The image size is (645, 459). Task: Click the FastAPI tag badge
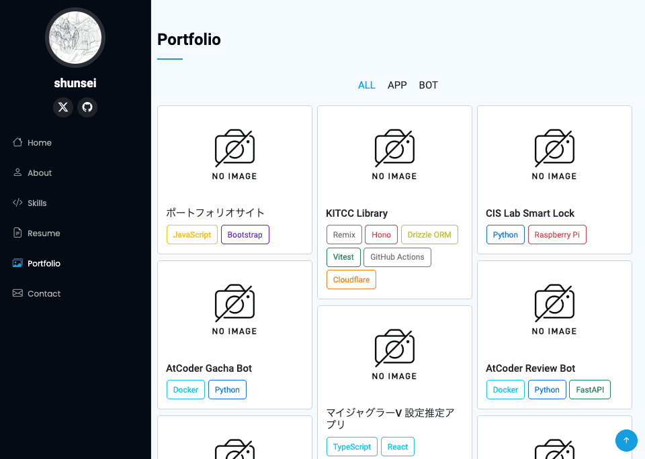pyautogui.click(x=589, y=390)
